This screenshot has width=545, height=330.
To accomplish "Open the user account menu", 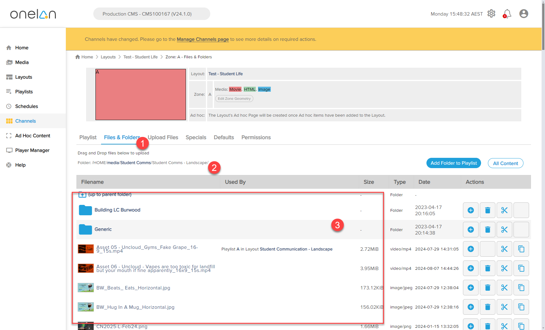I will pyautogui.click(x=523, y=14).
